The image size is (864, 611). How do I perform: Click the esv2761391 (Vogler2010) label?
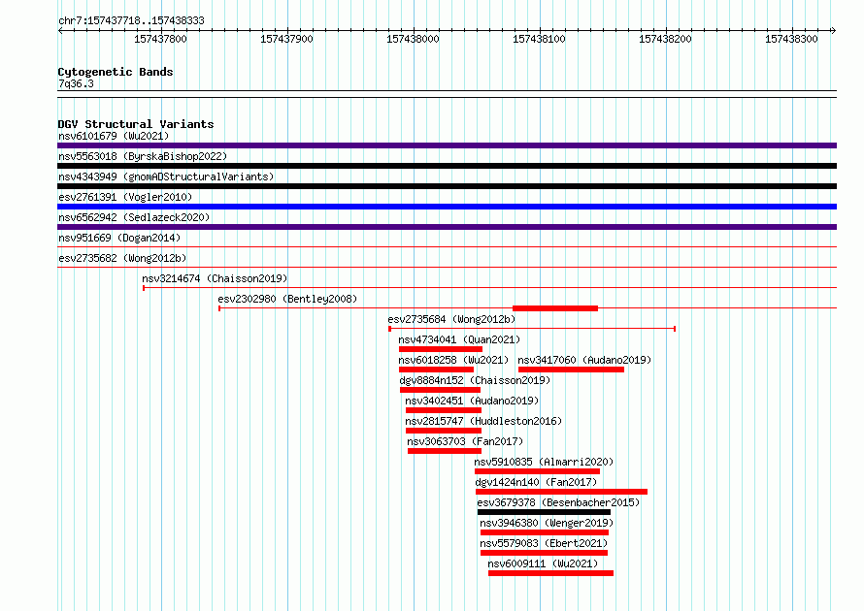tap(125, 197)
